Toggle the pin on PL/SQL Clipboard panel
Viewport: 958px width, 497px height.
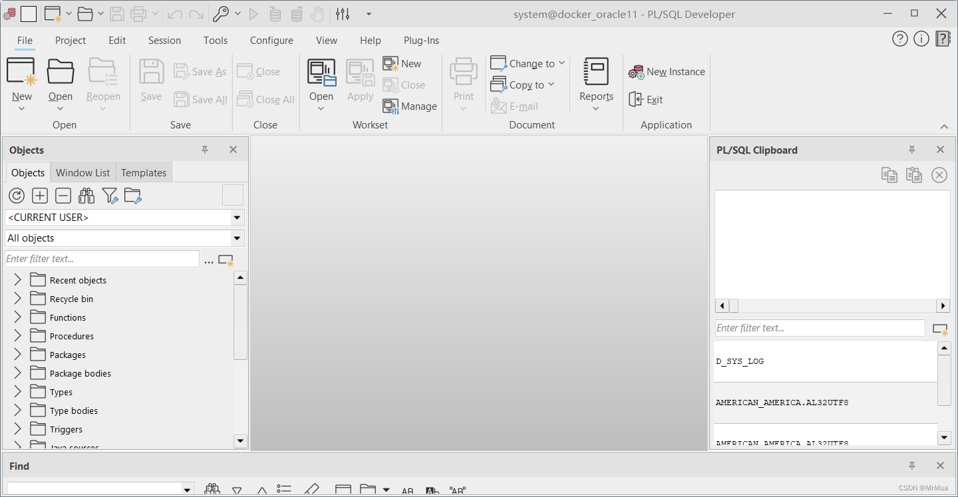[x=912, y=150]
